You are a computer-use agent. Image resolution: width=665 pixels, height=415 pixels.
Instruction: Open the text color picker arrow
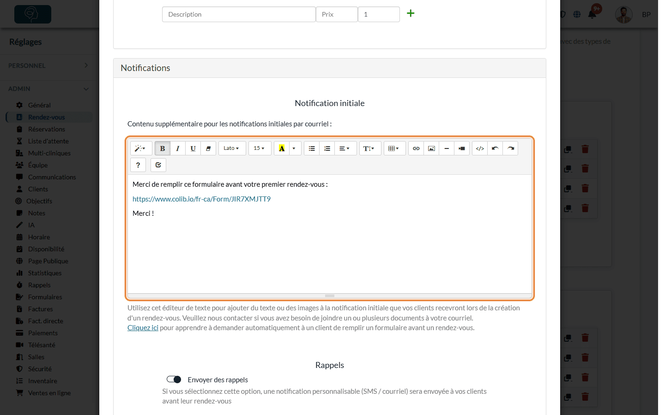294,148
